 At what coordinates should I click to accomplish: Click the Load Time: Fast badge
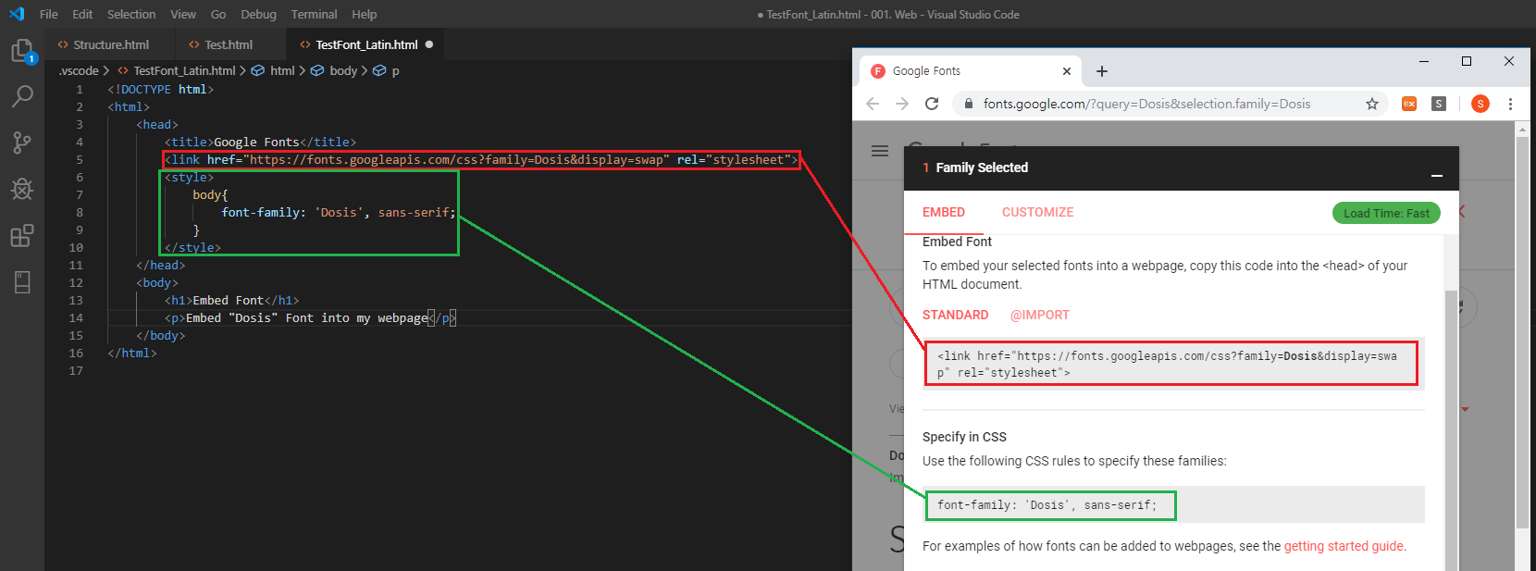click(1386, 213)
